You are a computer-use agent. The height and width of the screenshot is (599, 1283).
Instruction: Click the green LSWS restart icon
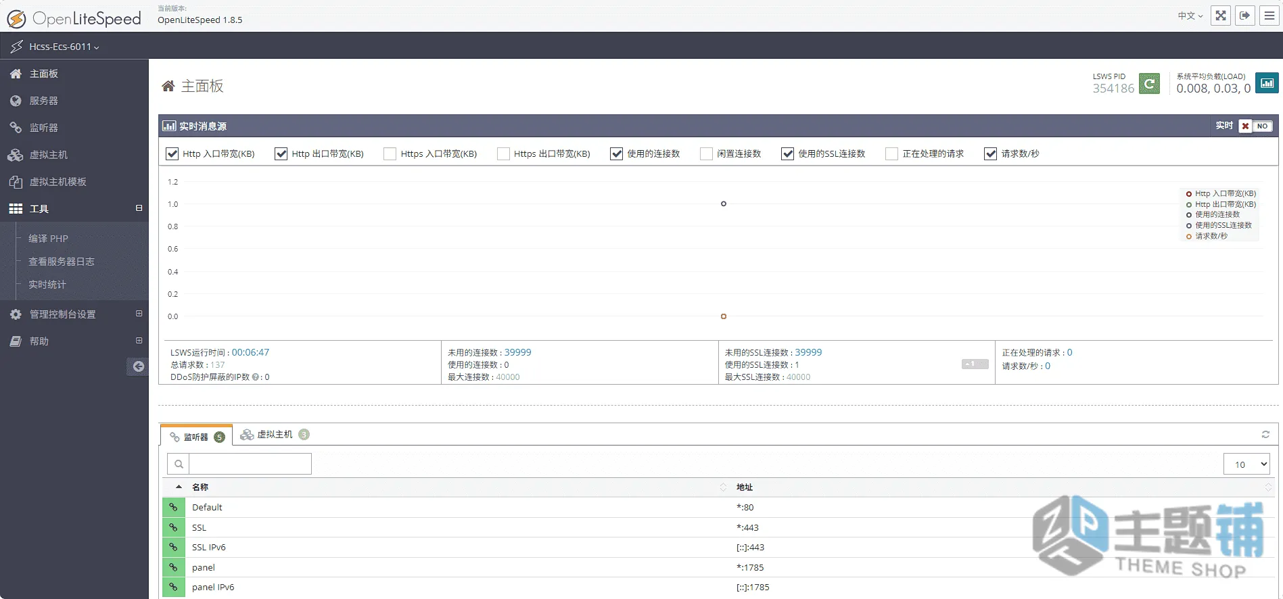click(x=1149, y=83)
